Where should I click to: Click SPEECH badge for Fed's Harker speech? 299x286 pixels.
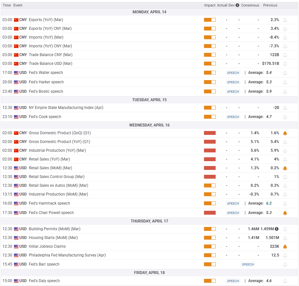233,82
